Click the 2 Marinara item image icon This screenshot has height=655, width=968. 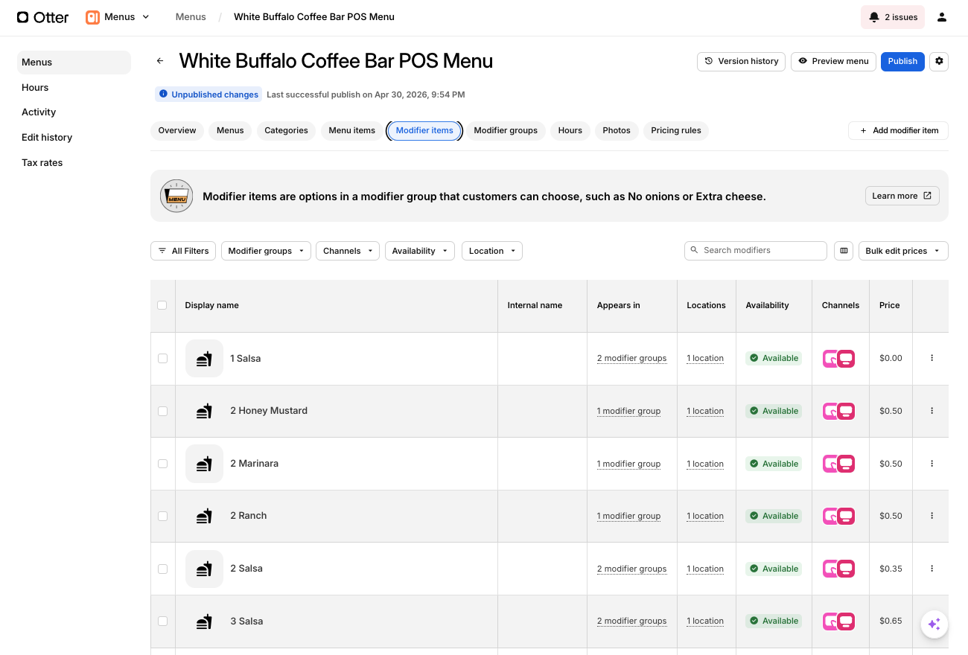(204, 464)
